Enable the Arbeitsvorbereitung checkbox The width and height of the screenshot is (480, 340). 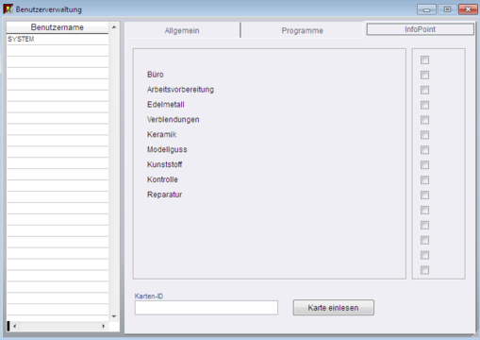pyautogui.click(x=424, y=90)
